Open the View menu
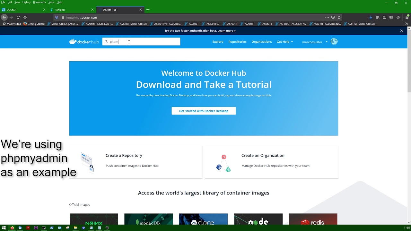This screenshot has height=231, width=411. [x=17, y=2]
